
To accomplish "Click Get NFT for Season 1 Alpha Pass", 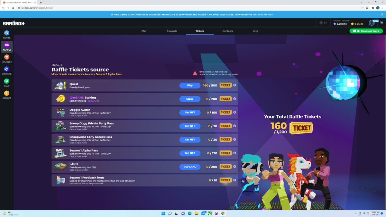I will (190, 153).
